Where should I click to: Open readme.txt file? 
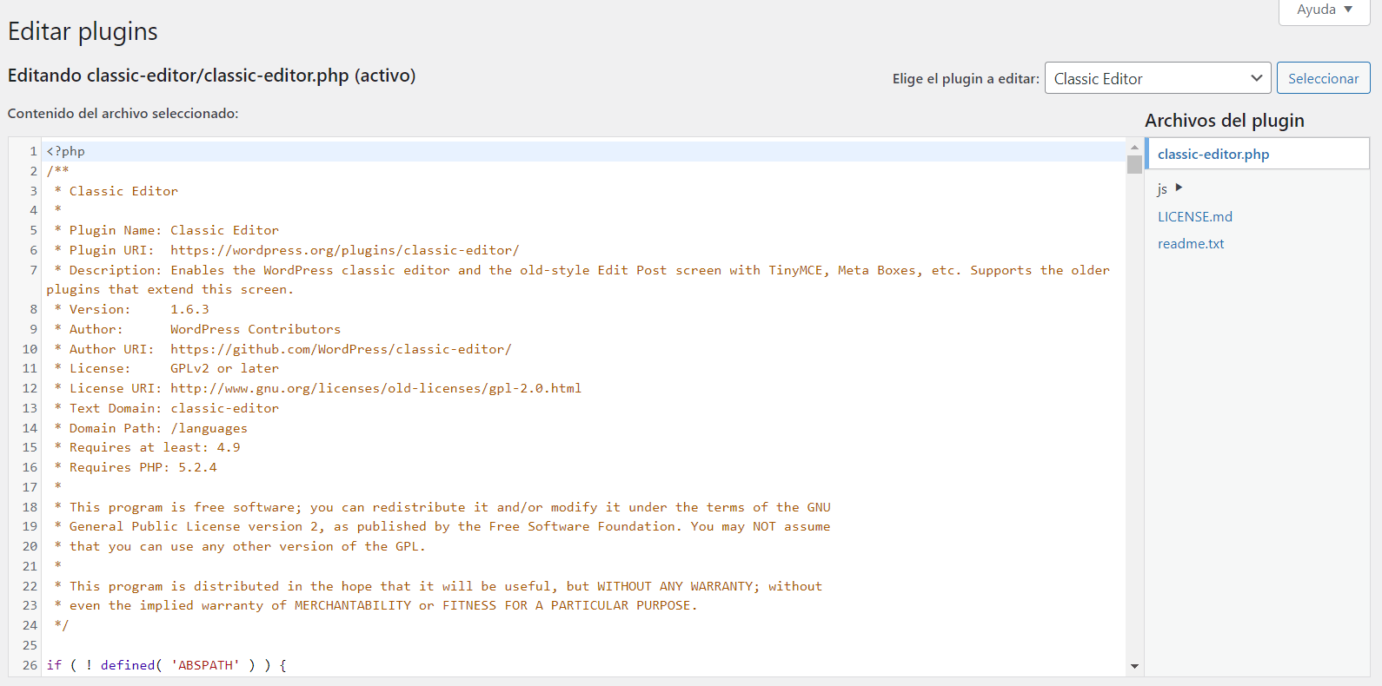1191,243
